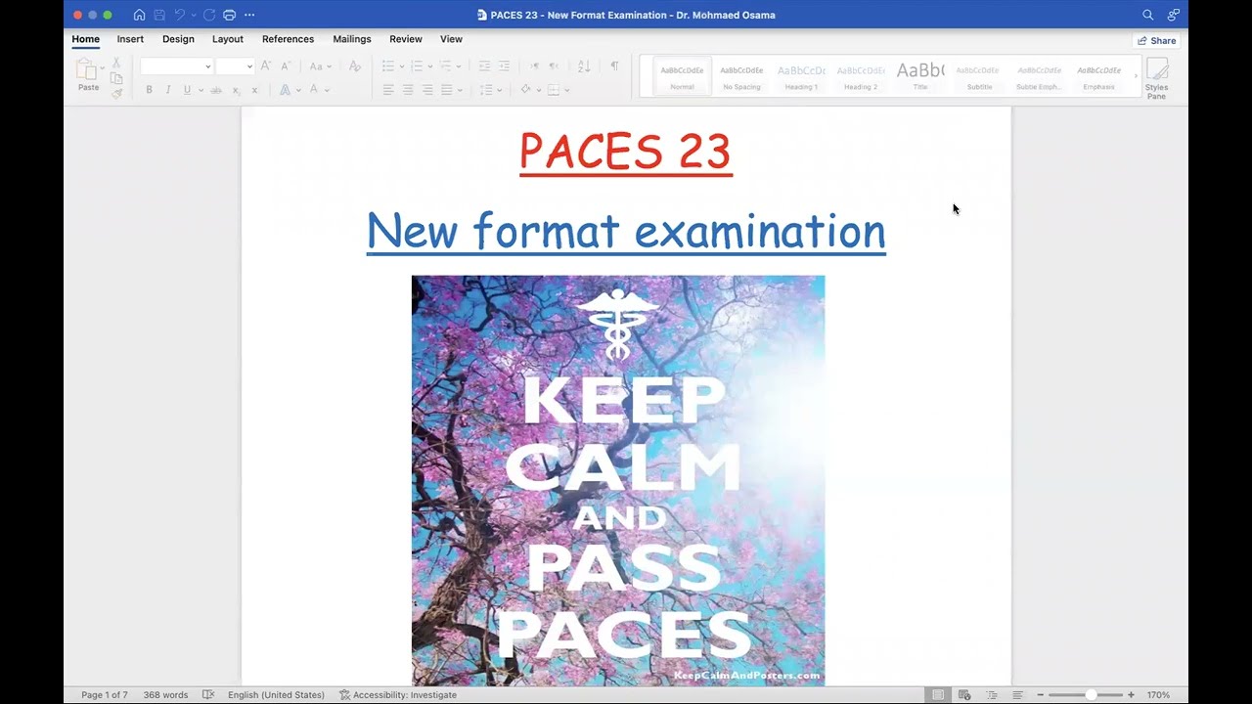Open the Home ribbon tab
The width and height of the screenshot is (1252, 704).
click(85, 39)
